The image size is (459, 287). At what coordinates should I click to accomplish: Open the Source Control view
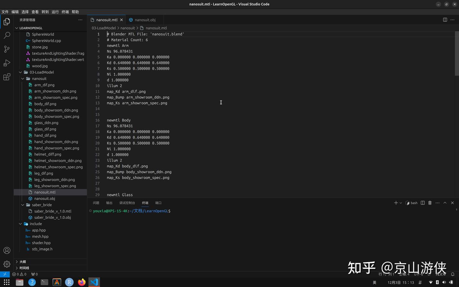7,49
